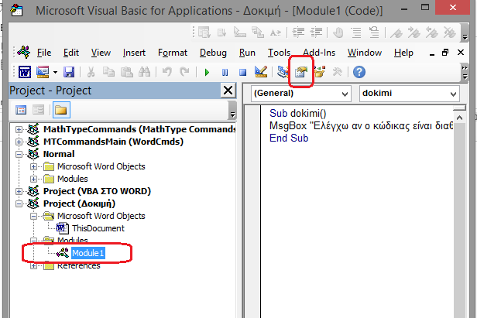Viewport: 477px width, 318px height.
Task: Open the Debug menu
Action: pyautogui.click(x=213, y=53)
